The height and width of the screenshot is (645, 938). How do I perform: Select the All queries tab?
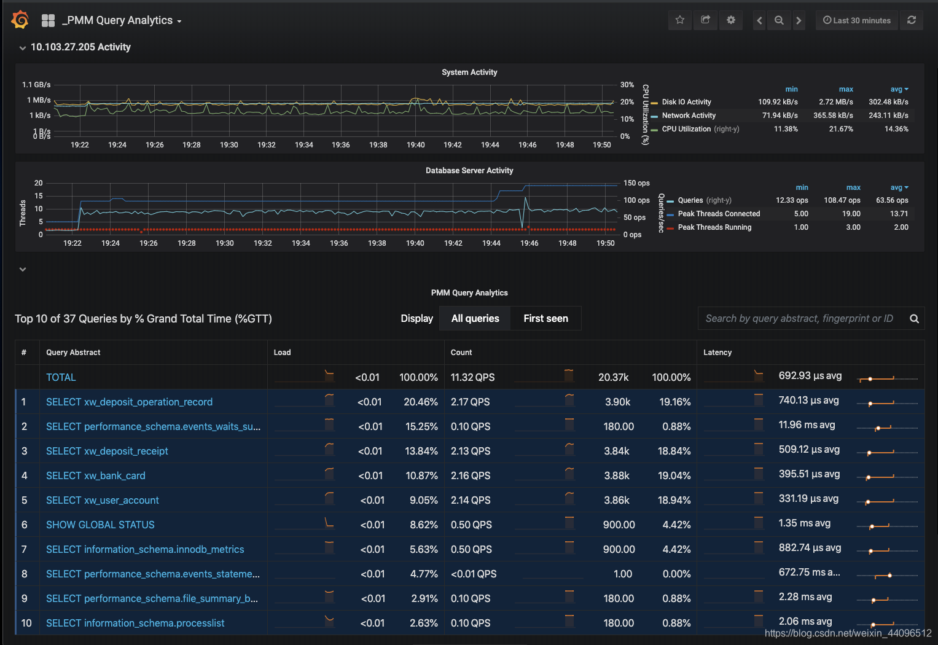(475, 318)
